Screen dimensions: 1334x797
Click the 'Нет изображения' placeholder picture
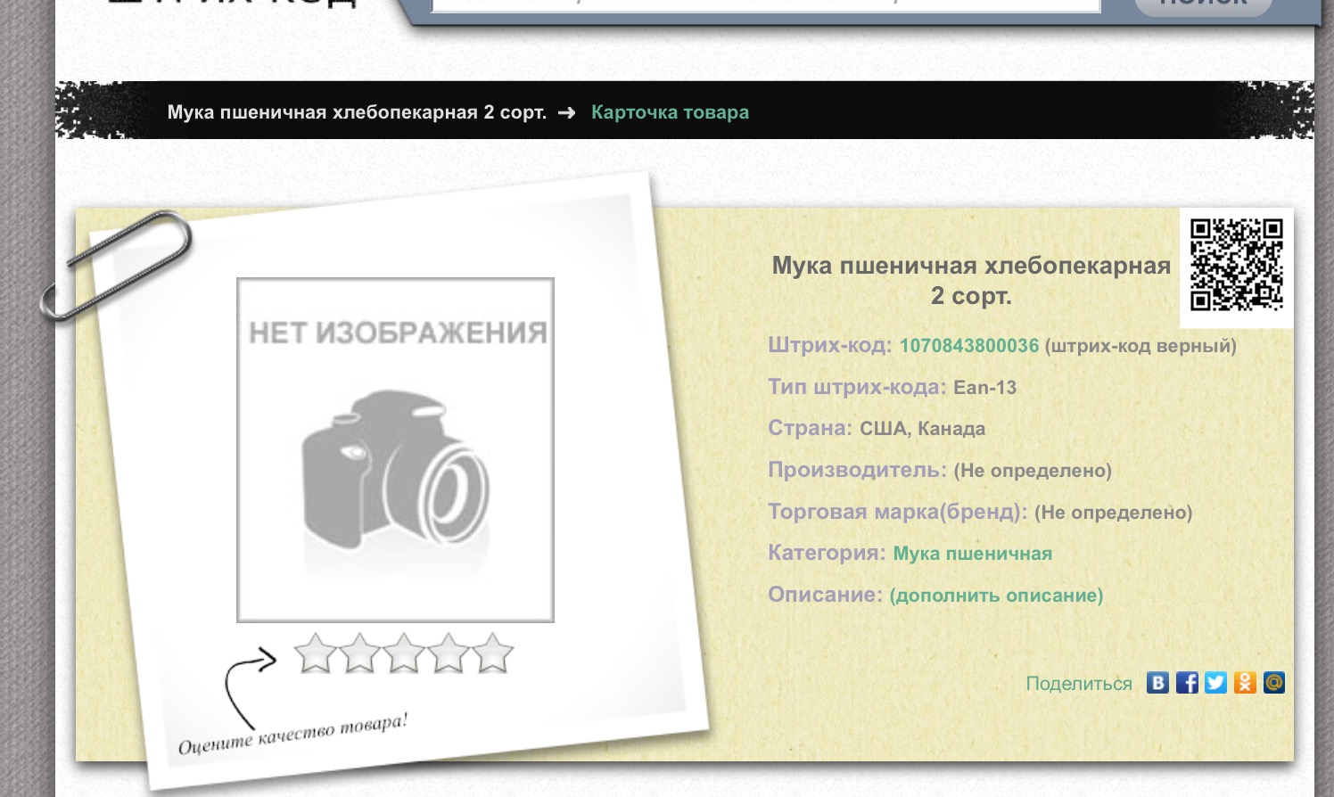pyautogui.click(x=395, y=450)
